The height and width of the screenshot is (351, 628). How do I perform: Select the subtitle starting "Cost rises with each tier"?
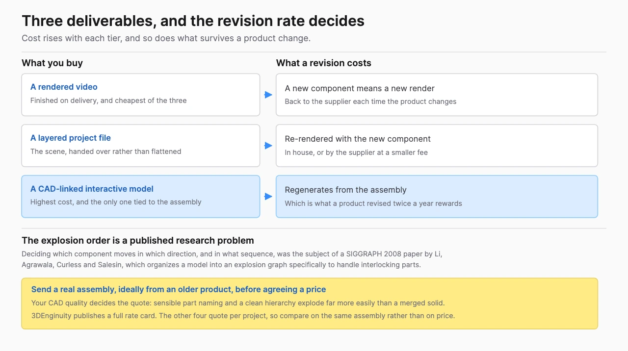[166, 38]
